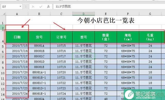Screen dimensions: 165x100
Task: Click date cell 2010/7/18
Action: point(17,62)
